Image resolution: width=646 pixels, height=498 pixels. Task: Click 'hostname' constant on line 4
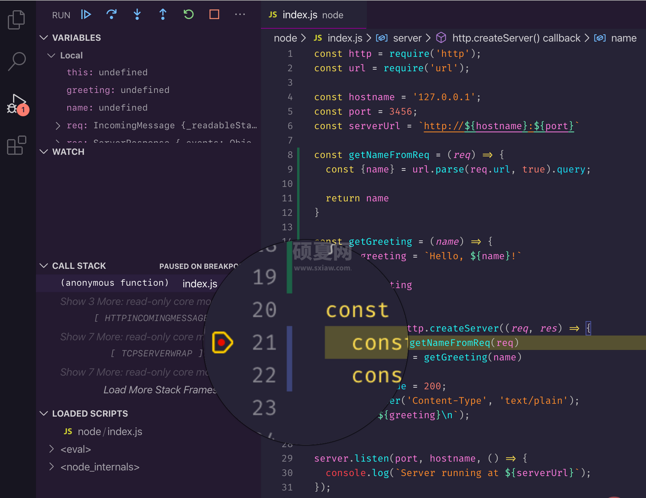tap(371, 97)
